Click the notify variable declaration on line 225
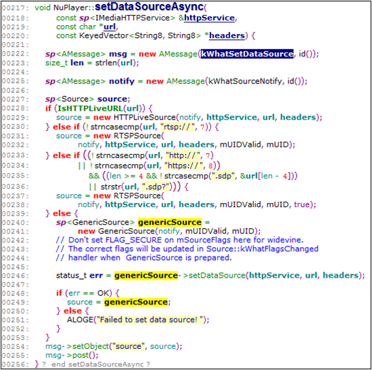Screen dimensions: 372x370 click(x=122, y=81)
